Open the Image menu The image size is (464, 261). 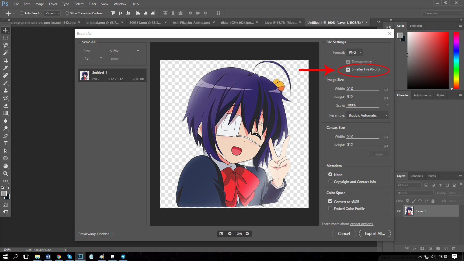39,4
